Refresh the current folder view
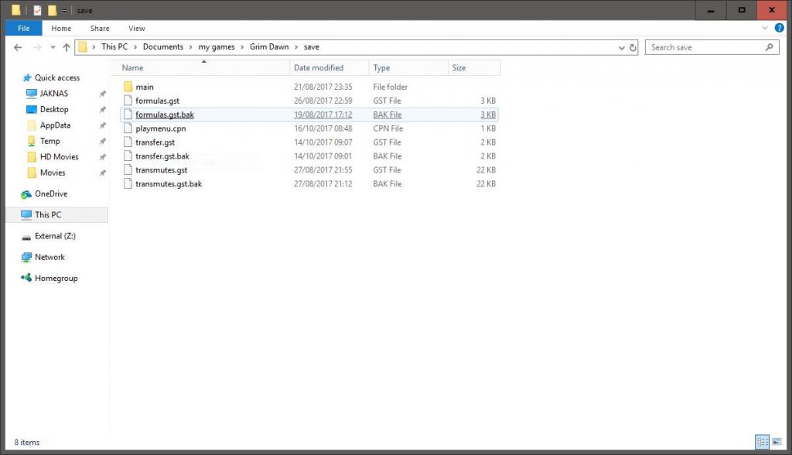Viewport: 792px width, 455px height. coord(633,47)
